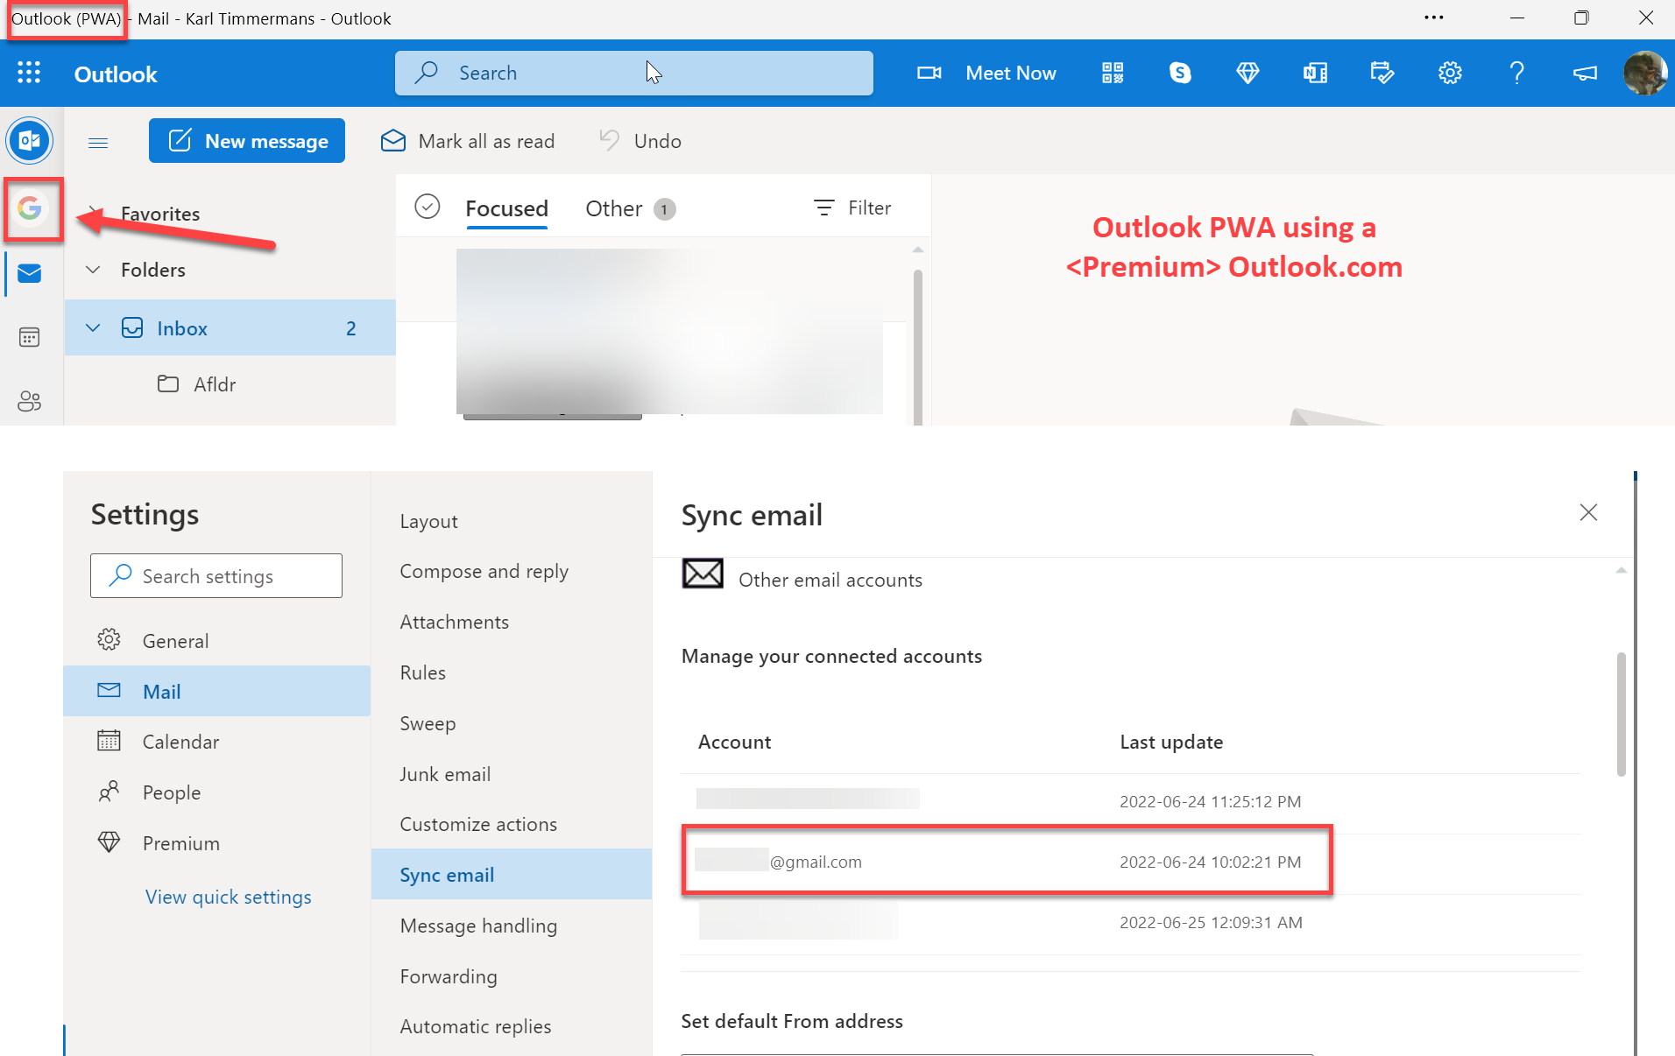Select General settings category
Screen dimensions: 1675x1056
(216, 641)
